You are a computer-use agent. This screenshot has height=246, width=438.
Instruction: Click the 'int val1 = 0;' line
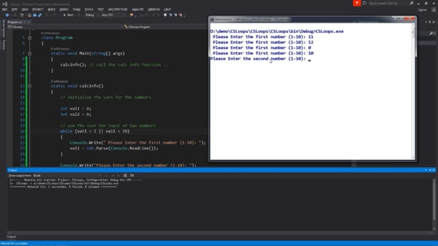tap(76, 109)
